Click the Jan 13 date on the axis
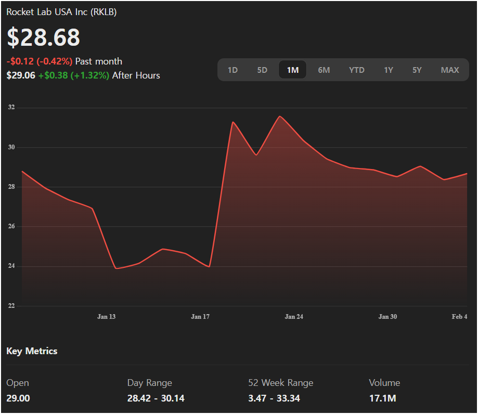478x414 pixels. [107, 317]
